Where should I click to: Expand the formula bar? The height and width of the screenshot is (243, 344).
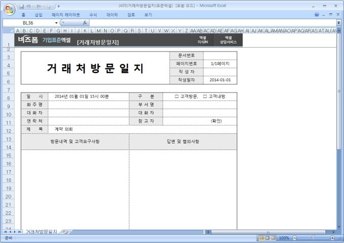tap(338, 23)
